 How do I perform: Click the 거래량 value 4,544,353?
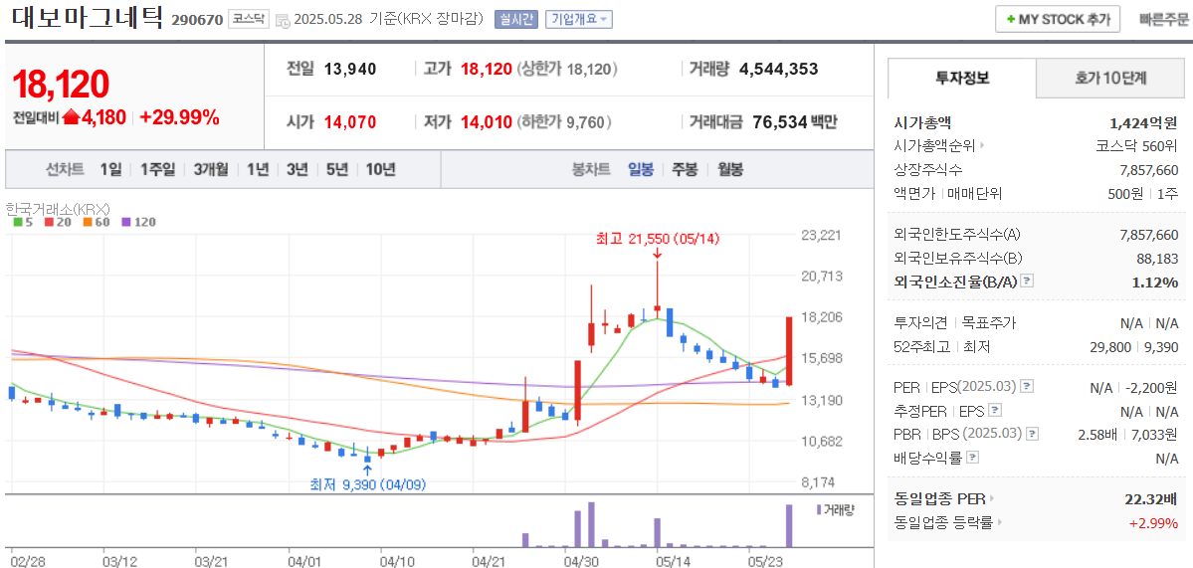point(778,70)
